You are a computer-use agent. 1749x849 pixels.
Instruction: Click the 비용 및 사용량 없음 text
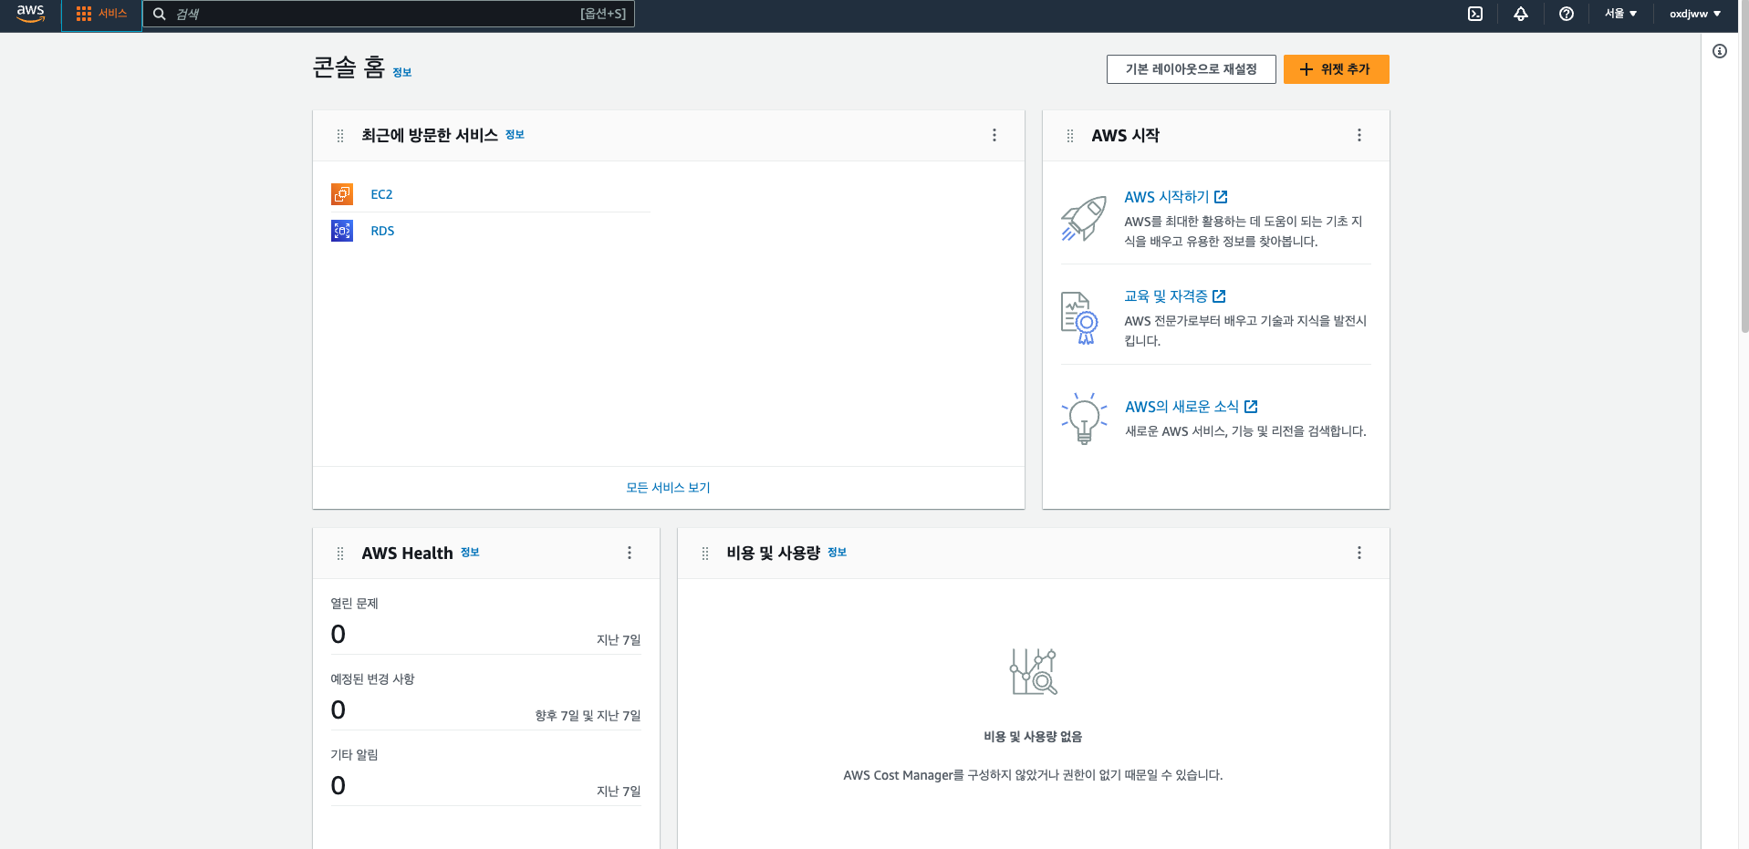(1033, 737)
